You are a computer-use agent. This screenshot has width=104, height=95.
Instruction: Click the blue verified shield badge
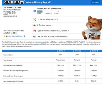pos(25,36)
